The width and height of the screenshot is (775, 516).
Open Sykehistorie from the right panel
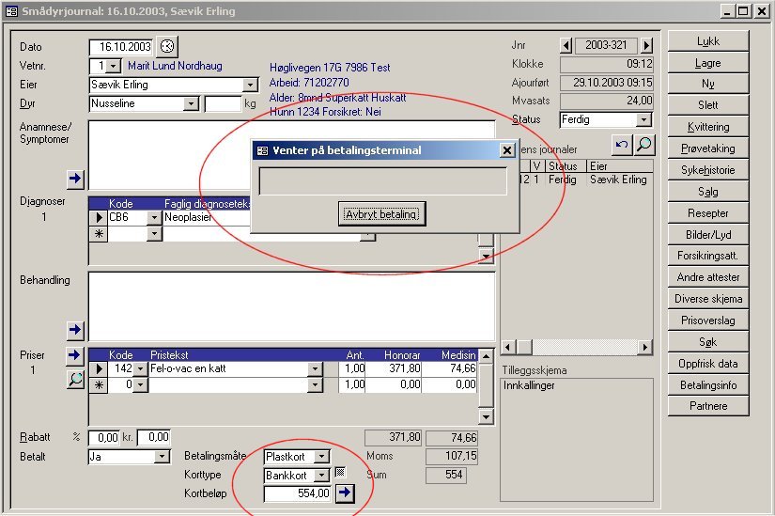pos(707,170)
